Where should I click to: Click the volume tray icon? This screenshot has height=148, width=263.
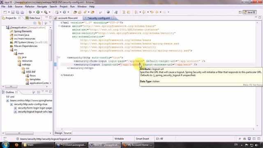coord(256,145)
